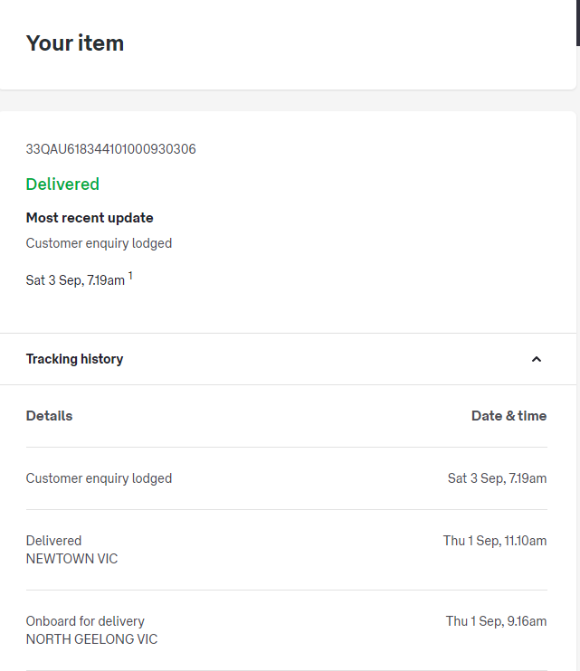This screenshot has width=580, height=671.
Task: Click the Most recent update label
Action: click(x=90, y=218)
